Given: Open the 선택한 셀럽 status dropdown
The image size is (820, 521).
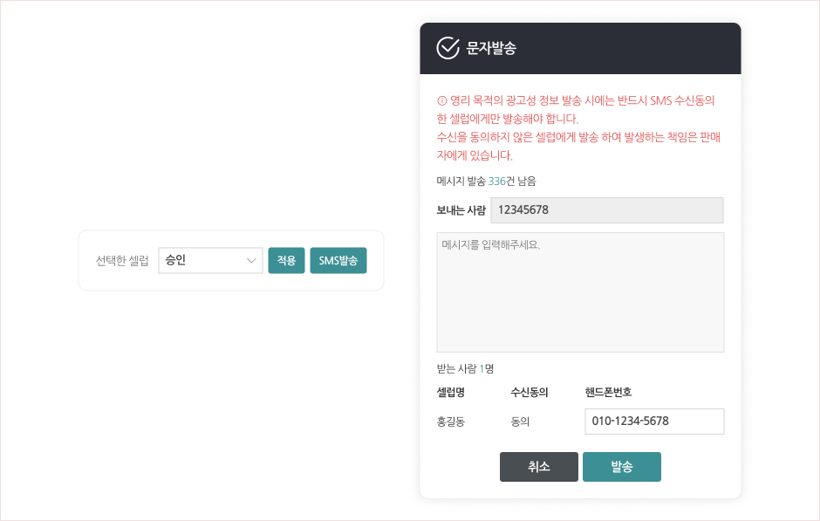Looking at the screenshot, I should click(x=210, y=260).
